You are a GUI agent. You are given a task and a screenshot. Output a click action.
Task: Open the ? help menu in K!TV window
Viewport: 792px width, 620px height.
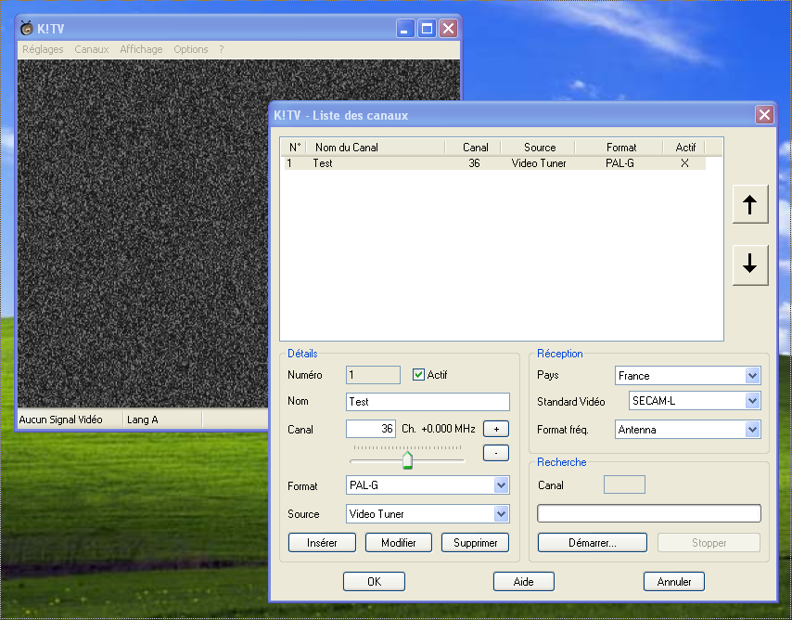pos(222,49)
